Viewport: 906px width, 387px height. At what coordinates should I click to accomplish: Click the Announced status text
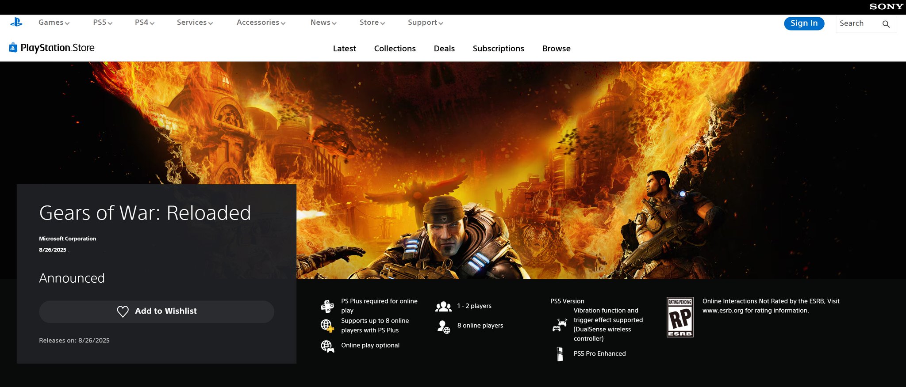(x=72, y=278)
